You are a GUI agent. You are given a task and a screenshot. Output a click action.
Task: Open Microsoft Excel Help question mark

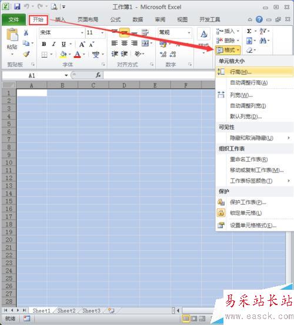259,19
